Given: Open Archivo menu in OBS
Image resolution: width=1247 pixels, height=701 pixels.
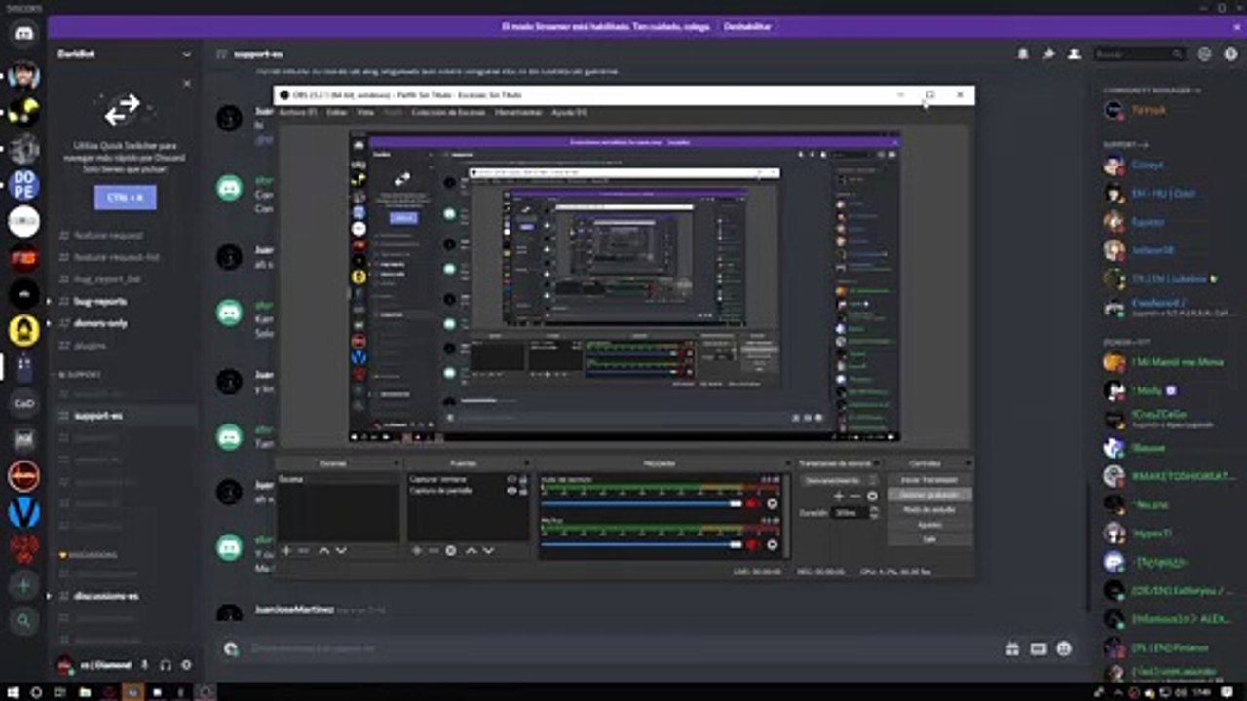Looking at the screenshot, I should pos(297,112).
